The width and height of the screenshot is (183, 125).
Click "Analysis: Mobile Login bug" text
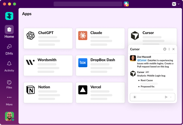(x=151, y=76)
